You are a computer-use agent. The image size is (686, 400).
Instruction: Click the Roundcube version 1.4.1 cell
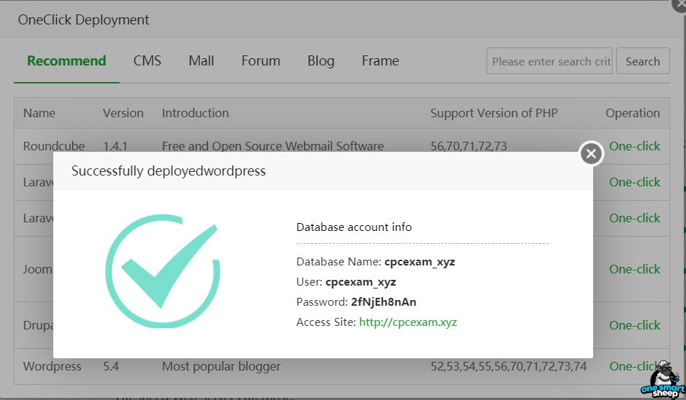115,146
